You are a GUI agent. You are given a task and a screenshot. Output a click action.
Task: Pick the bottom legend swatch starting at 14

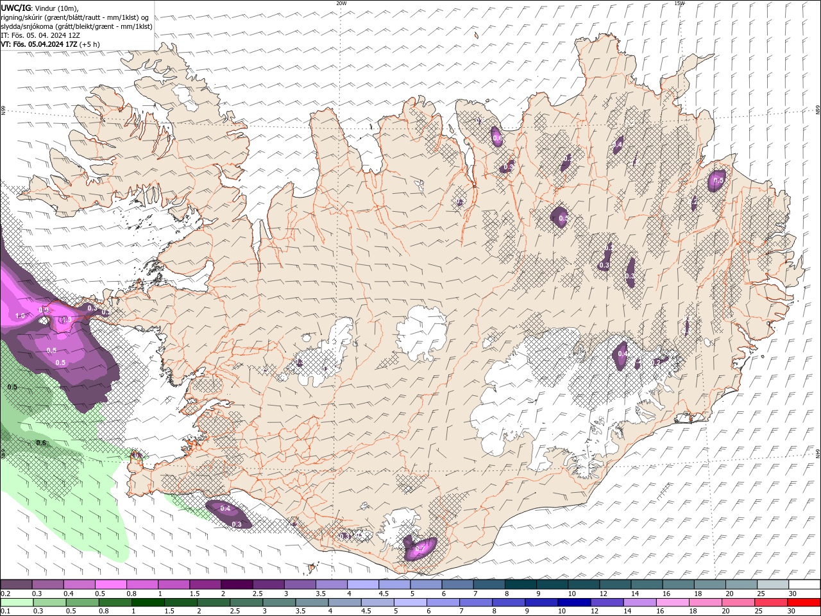pyautogui.click(x=639, y=603)
